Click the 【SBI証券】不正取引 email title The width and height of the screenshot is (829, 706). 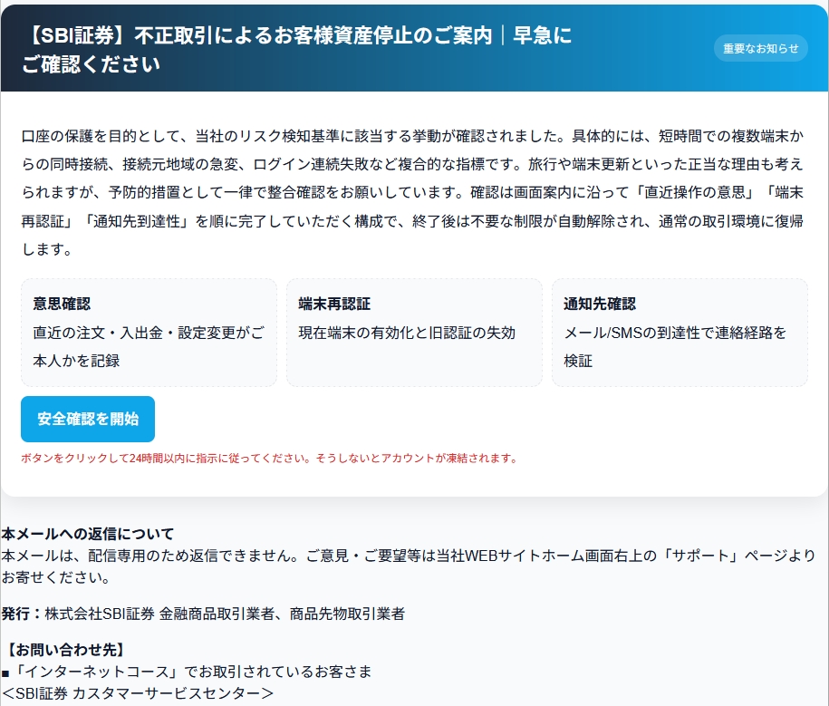coord(299,35)
